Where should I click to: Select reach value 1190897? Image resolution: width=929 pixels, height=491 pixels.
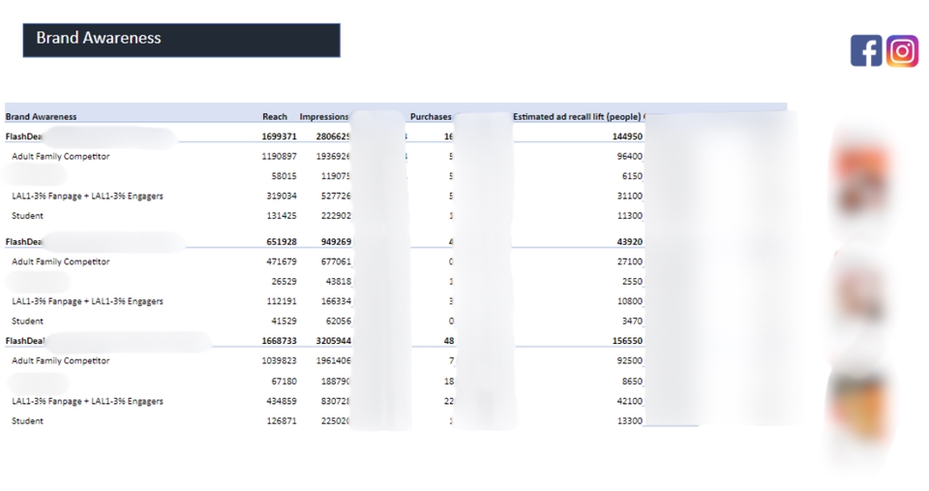tap(279, 157)
